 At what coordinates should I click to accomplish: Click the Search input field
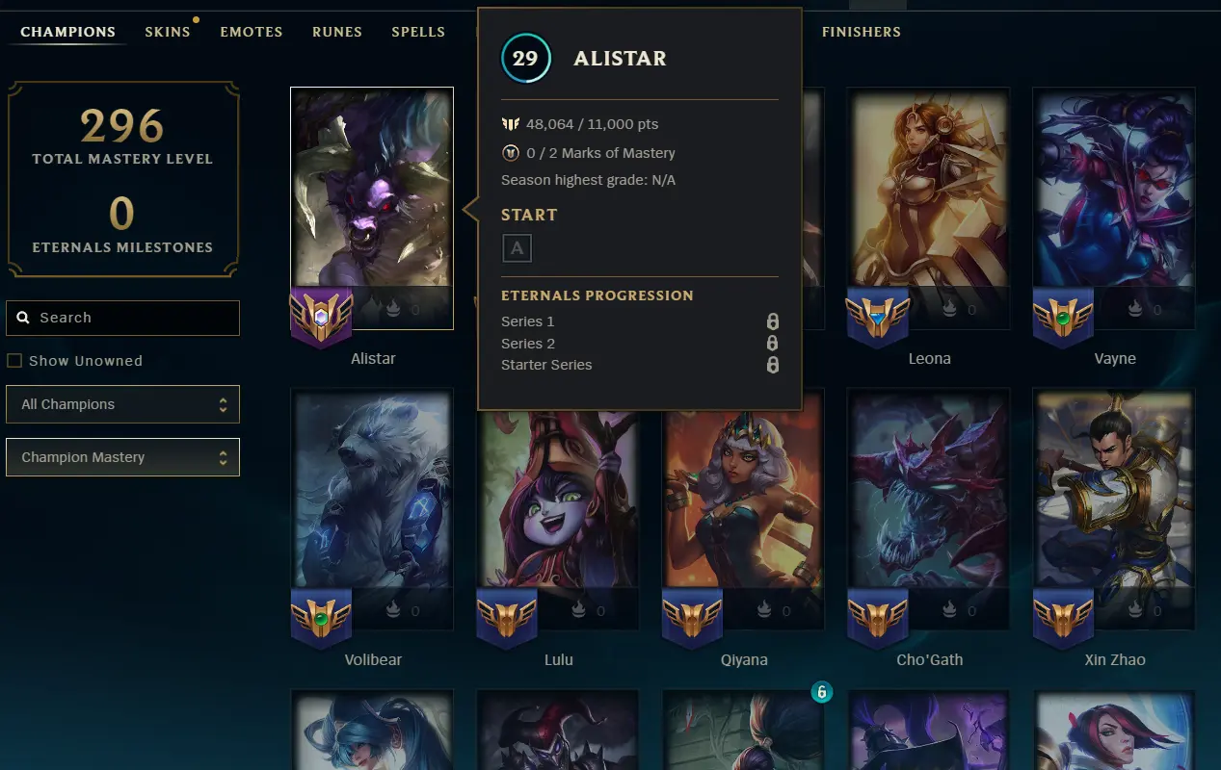pos(122,318)
